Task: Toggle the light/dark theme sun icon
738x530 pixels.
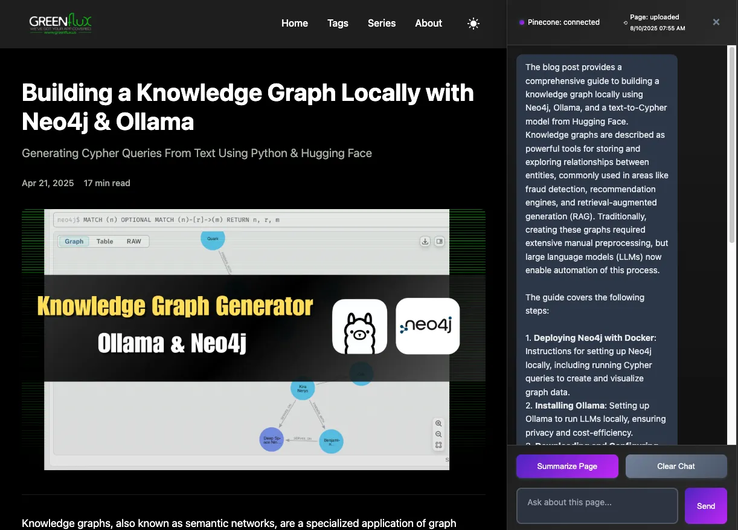Action: coord(473,24)
